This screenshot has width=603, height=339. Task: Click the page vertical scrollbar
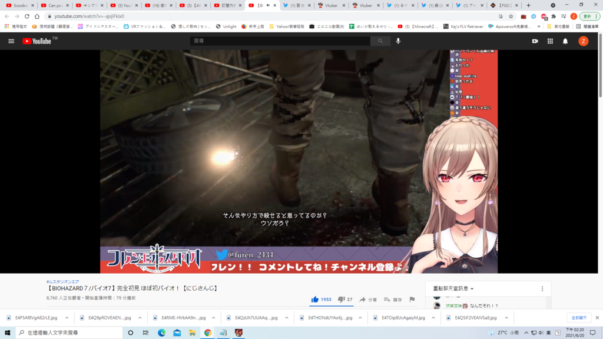pyautogui.click(x=600, y=65)
